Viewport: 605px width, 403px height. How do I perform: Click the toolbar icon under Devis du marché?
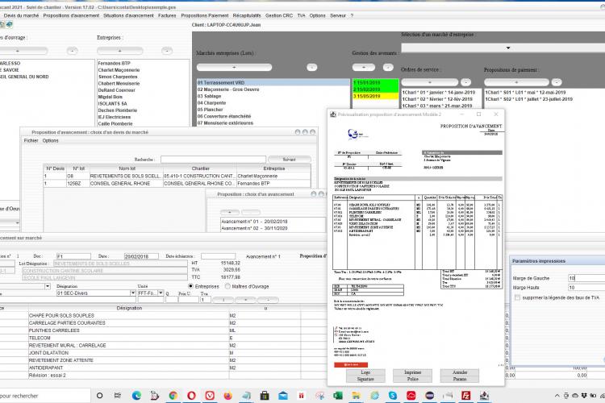[9, 24]
